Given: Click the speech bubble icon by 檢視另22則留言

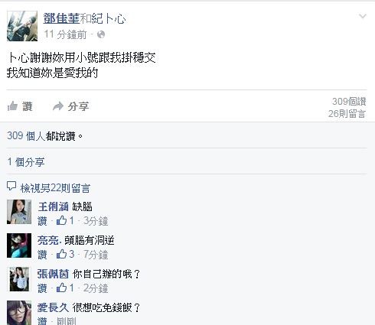Looking at the screenshot, I should point(11,187).
